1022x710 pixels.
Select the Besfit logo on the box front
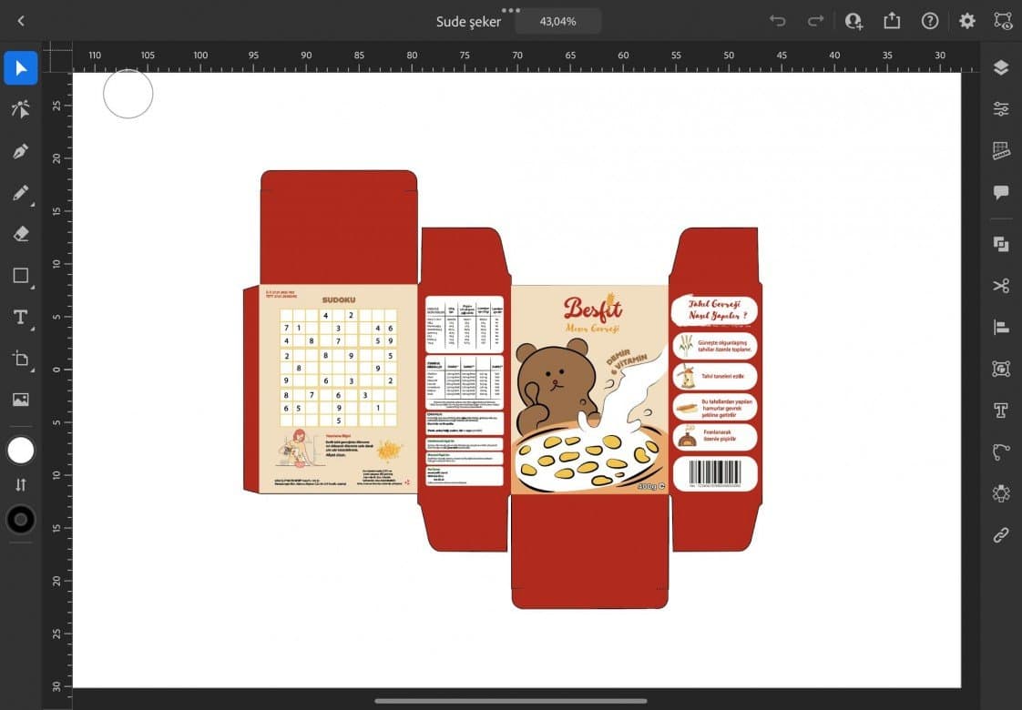[592, 308]
